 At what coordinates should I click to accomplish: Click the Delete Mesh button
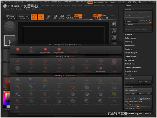(x=145, y=82)
